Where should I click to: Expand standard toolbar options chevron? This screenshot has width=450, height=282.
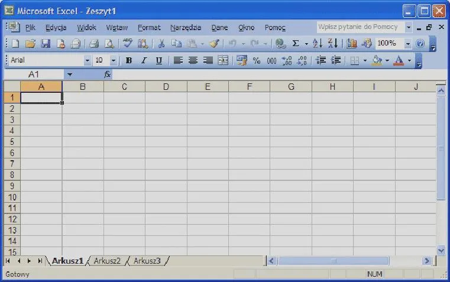pyautogui.click(x=433, y=44)
